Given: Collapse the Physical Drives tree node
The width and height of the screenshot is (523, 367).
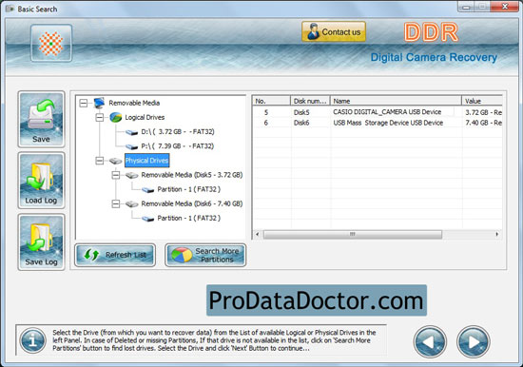Looking at the screenshot, I should 100,161.
